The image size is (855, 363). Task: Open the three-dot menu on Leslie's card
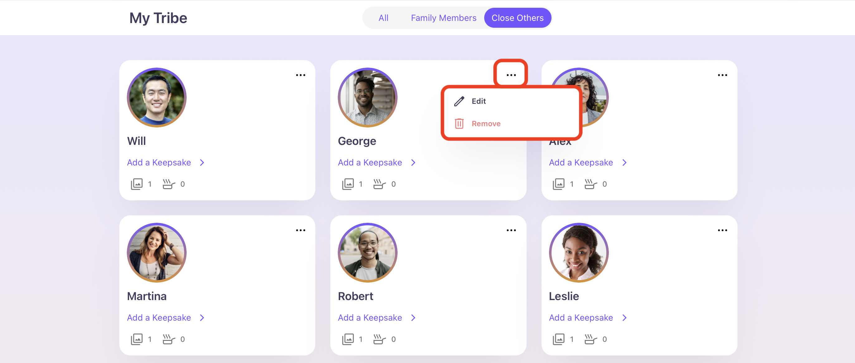(x=722, y=230)
